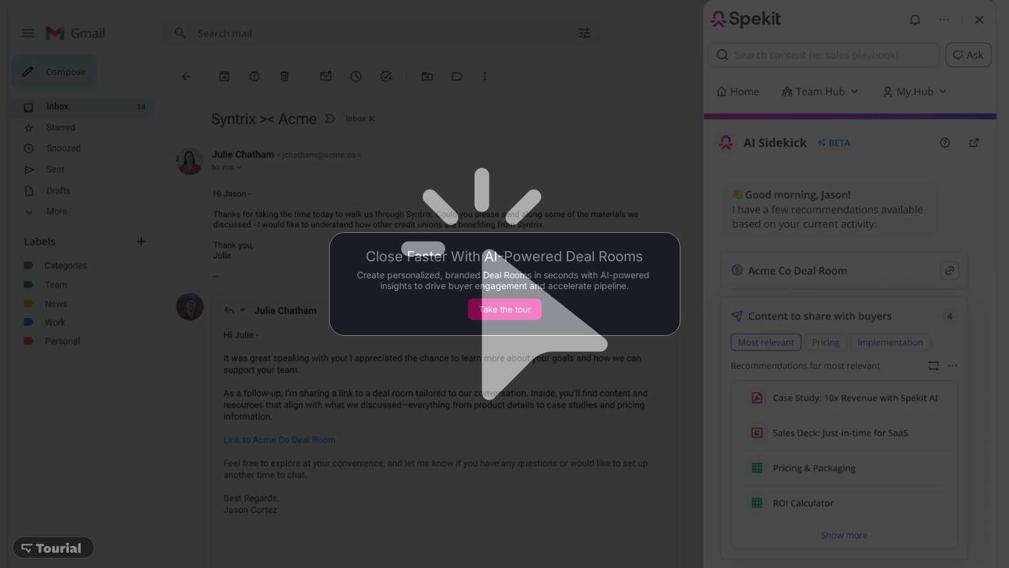Select Most relevant filter tab
The height and width of the screenshot is (568, 1009).
pos(766,342)
